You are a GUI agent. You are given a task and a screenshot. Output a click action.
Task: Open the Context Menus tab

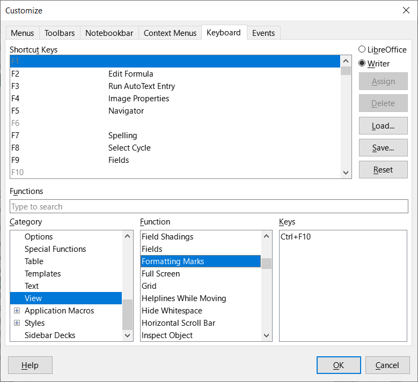click(x=170, y=33)
